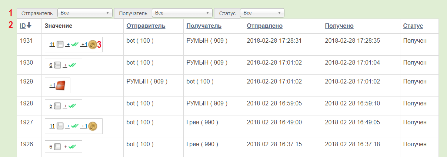Click the red item icon in row 1929
This screenshot has height=157, width=447.
(60, 85)
